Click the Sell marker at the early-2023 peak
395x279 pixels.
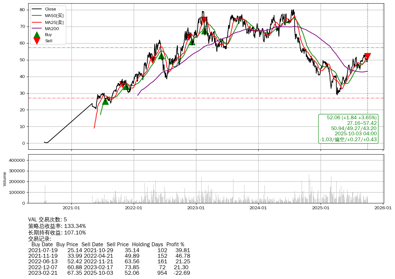(204, 20)
